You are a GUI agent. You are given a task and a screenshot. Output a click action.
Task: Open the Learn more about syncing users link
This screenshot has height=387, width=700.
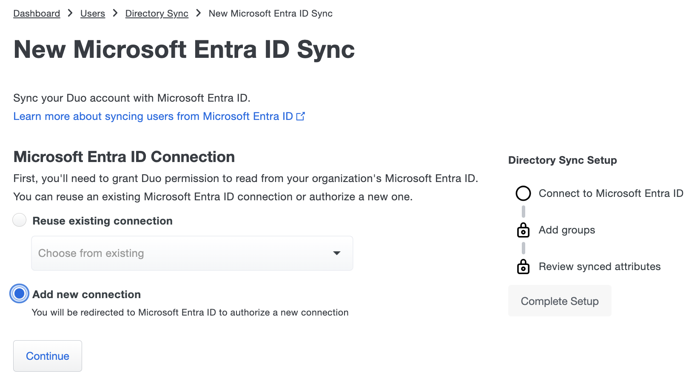pyautogui.click(x=153, y=116)
